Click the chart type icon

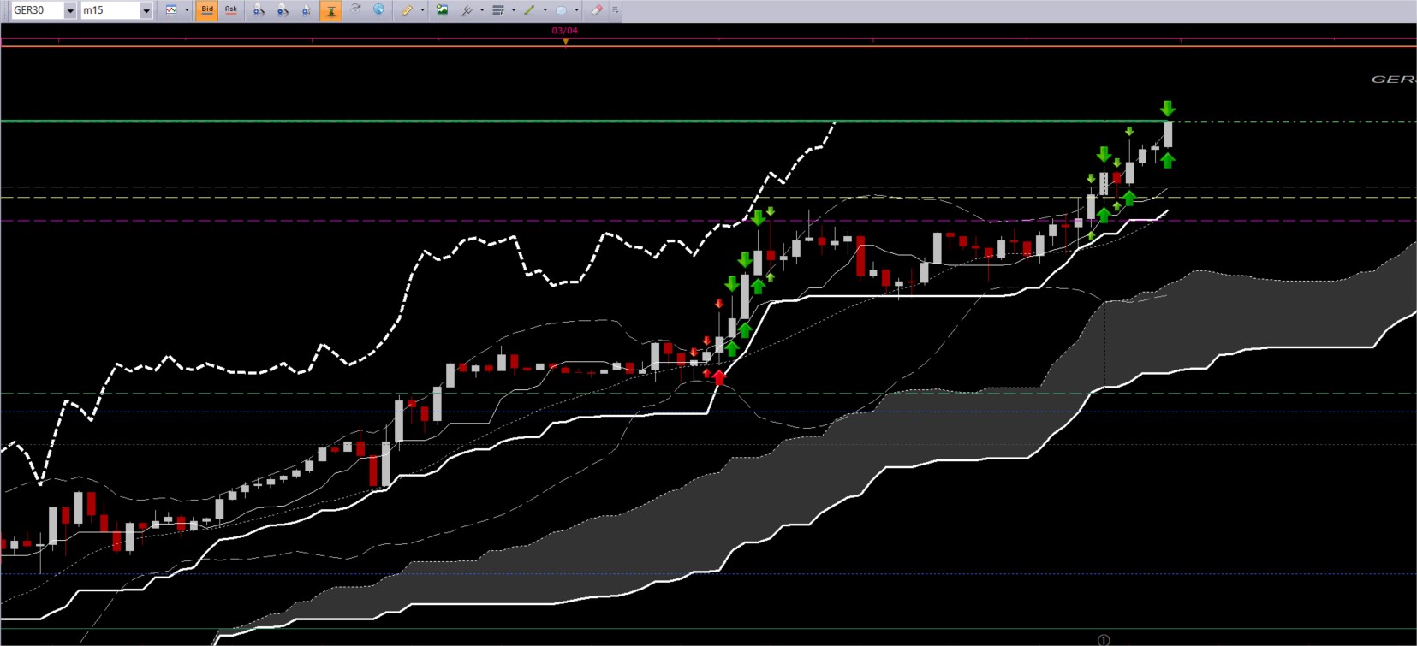pos(171,10)
